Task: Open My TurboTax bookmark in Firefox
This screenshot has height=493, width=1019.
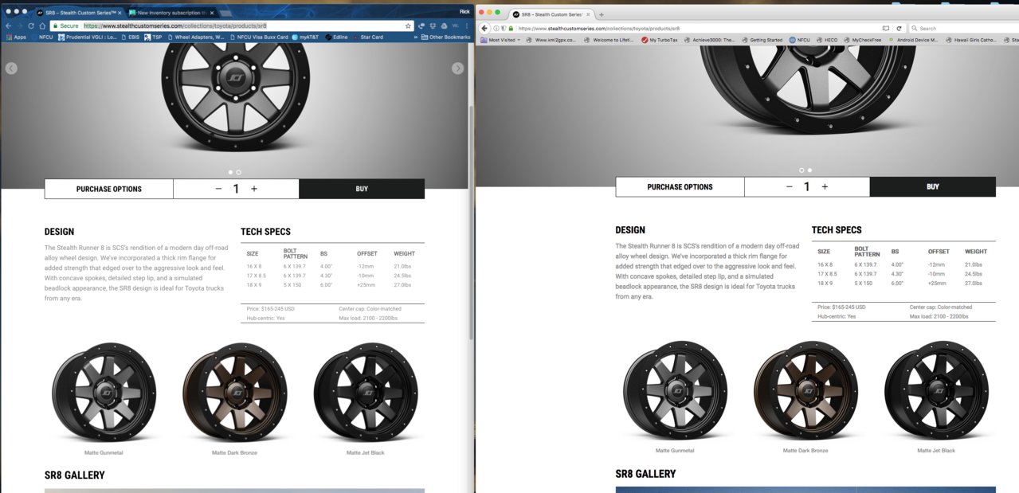Action: [x=660, y=40]
